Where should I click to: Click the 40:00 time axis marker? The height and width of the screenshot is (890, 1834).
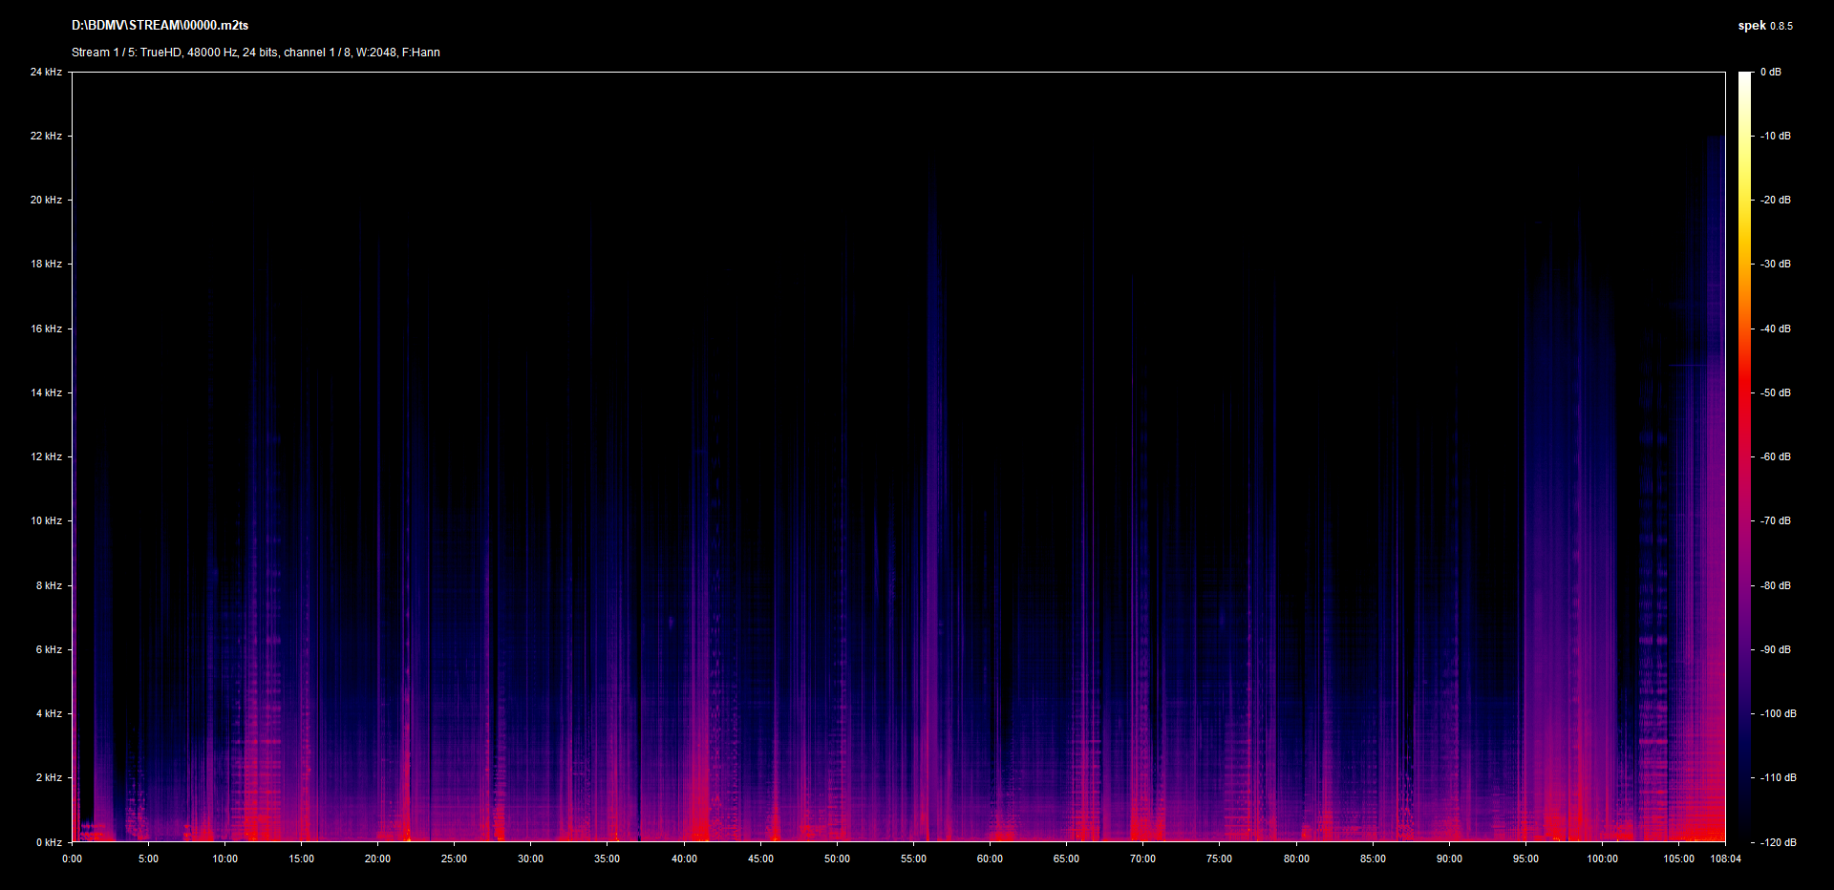pos(684,858)
